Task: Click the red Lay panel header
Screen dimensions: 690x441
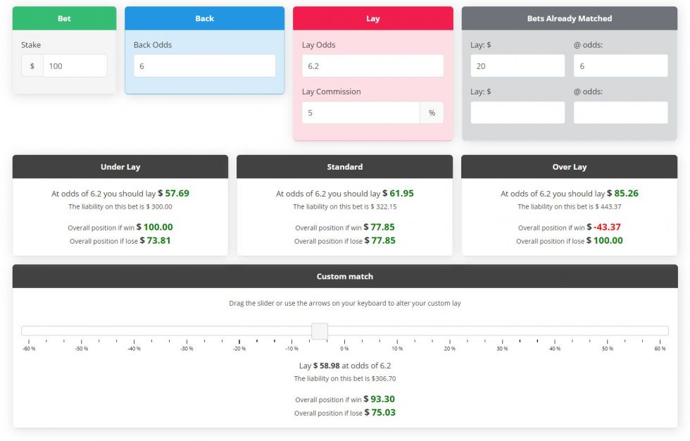Action: point(372,18)
